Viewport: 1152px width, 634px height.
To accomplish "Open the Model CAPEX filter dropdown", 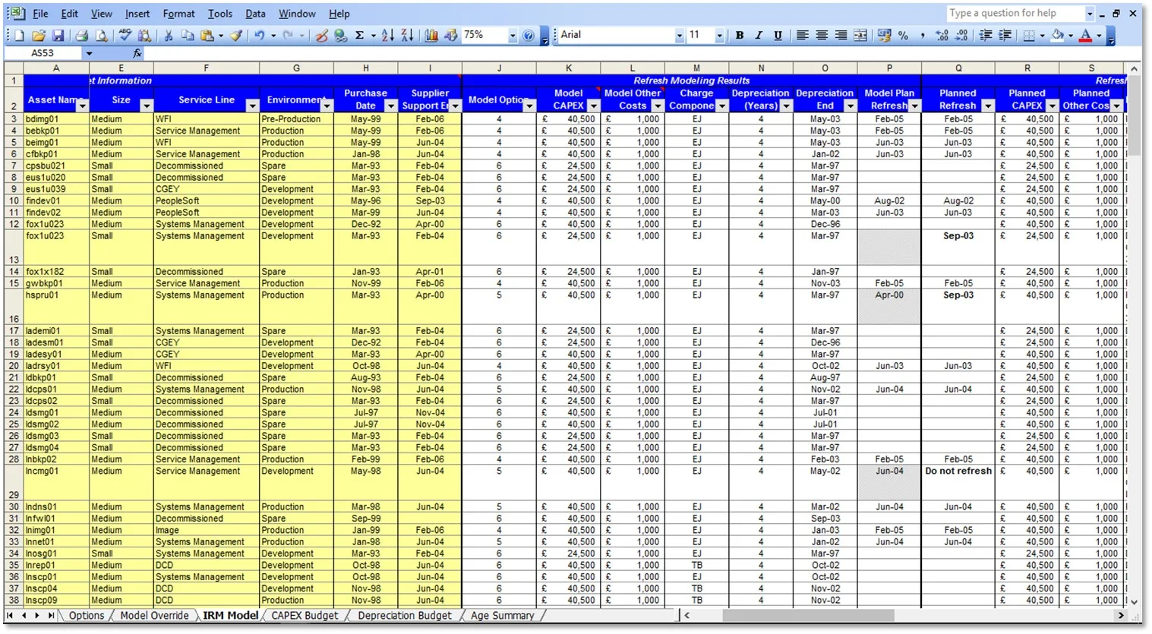I will click(593, 106).
